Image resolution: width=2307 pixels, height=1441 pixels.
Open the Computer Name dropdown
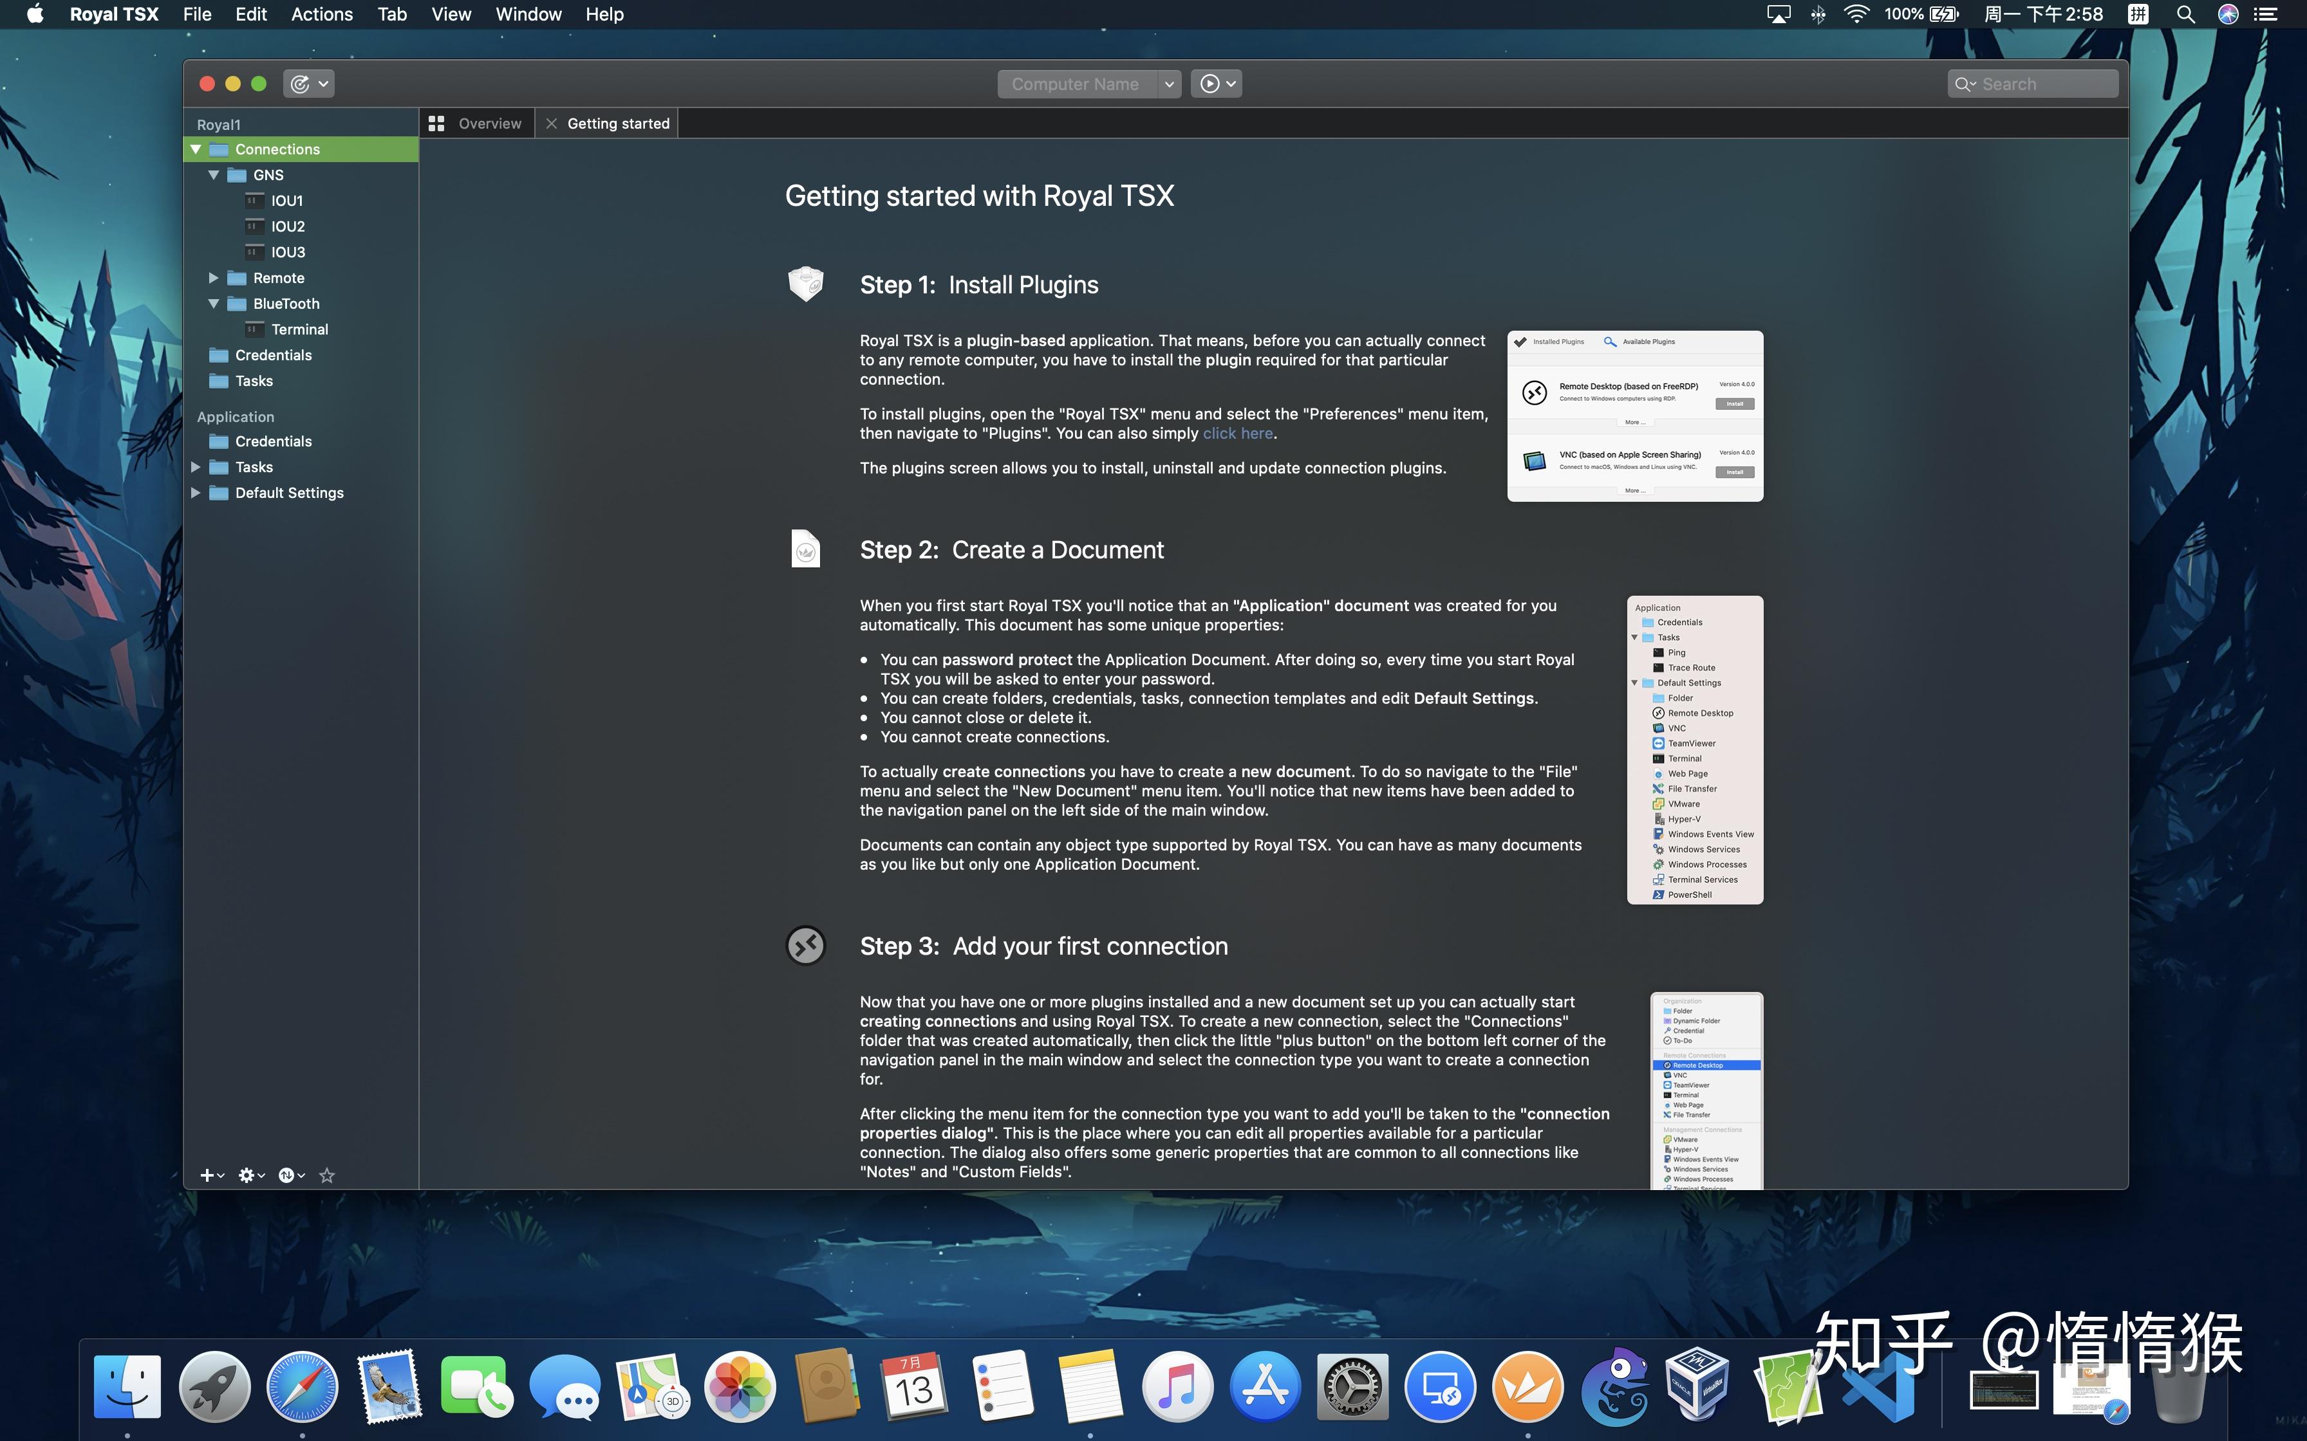click(1170, 84)
